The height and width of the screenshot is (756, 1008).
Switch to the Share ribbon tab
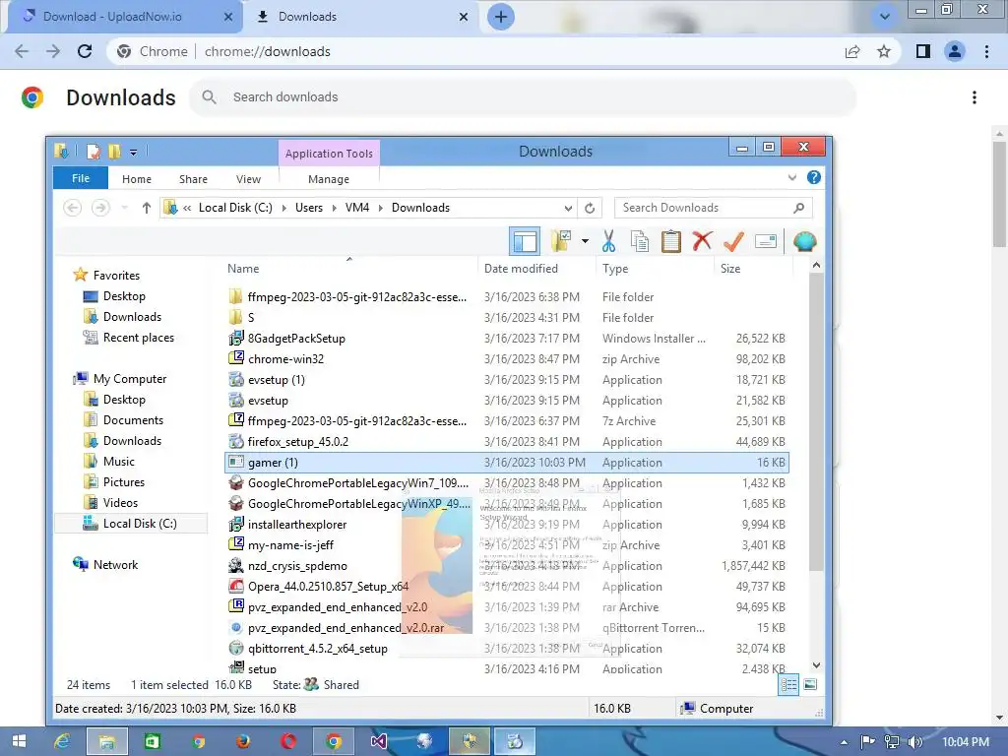click(193, 179)
